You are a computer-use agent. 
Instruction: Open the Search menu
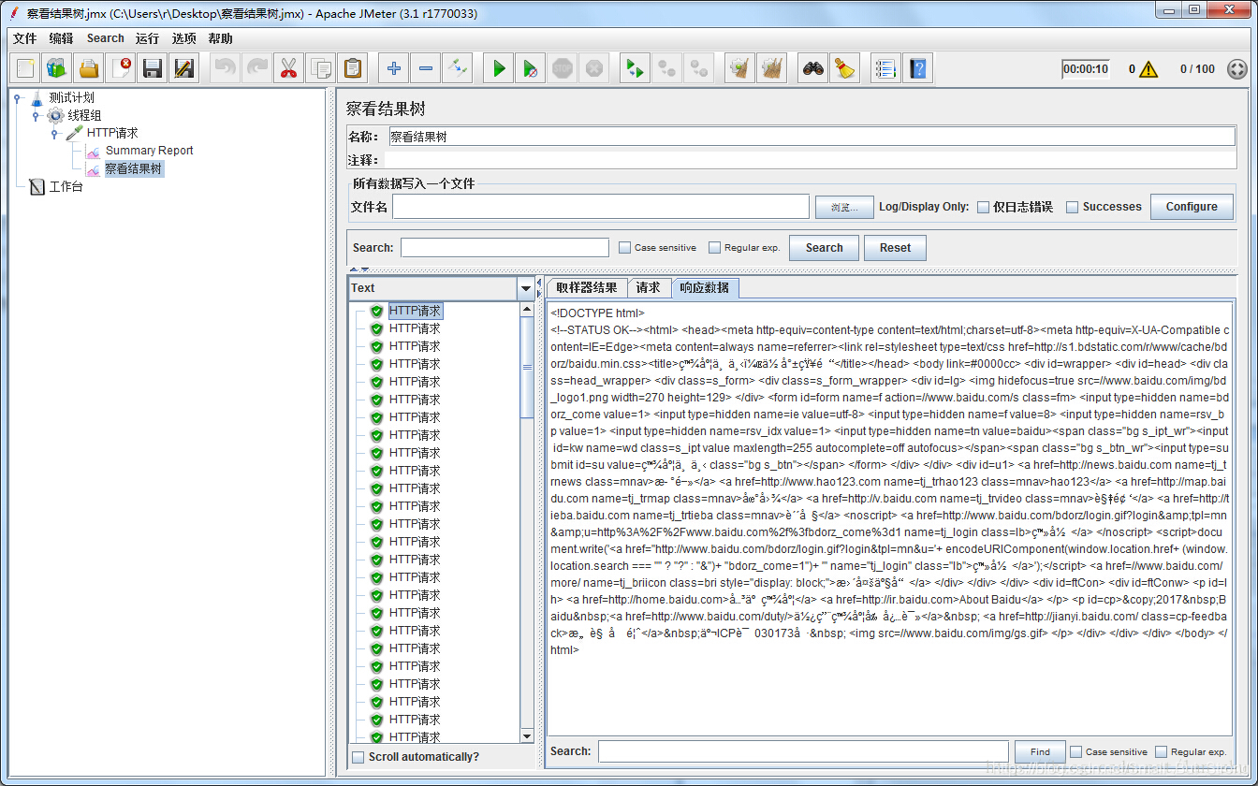pyautogui.click(x=106, y=38)
